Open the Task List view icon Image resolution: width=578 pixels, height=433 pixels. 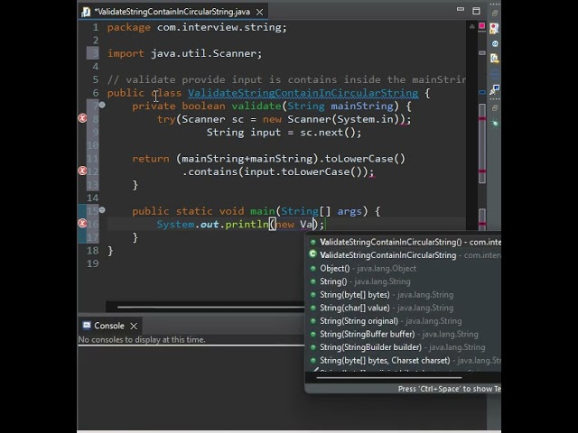(x=494, y=28)
